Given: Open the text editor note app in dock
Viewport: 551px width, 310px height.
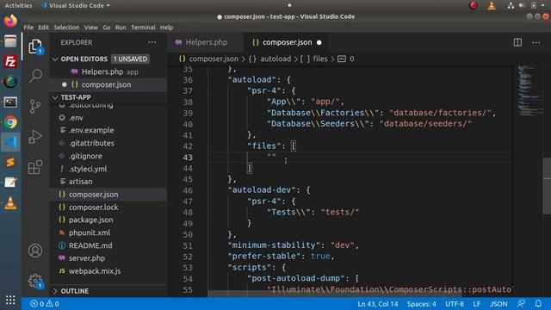Looking at the screenshot, I should 10,183.
